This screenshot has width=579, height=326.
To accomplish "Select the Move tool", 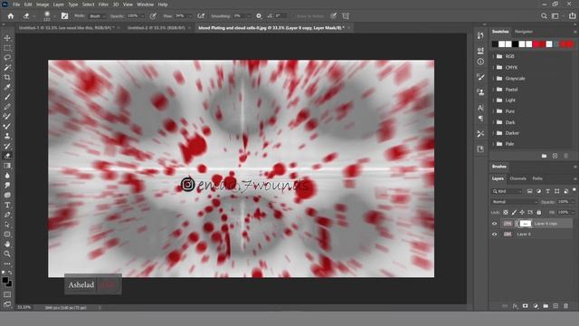I will point(7,38).
